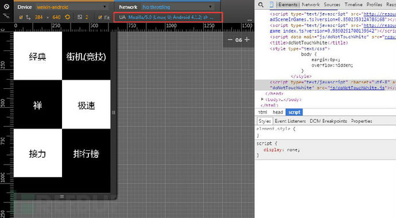The image size is (396, 218).
Task: Open the Profiles tab
Action: pyautogui.click(x=374, y=5)
